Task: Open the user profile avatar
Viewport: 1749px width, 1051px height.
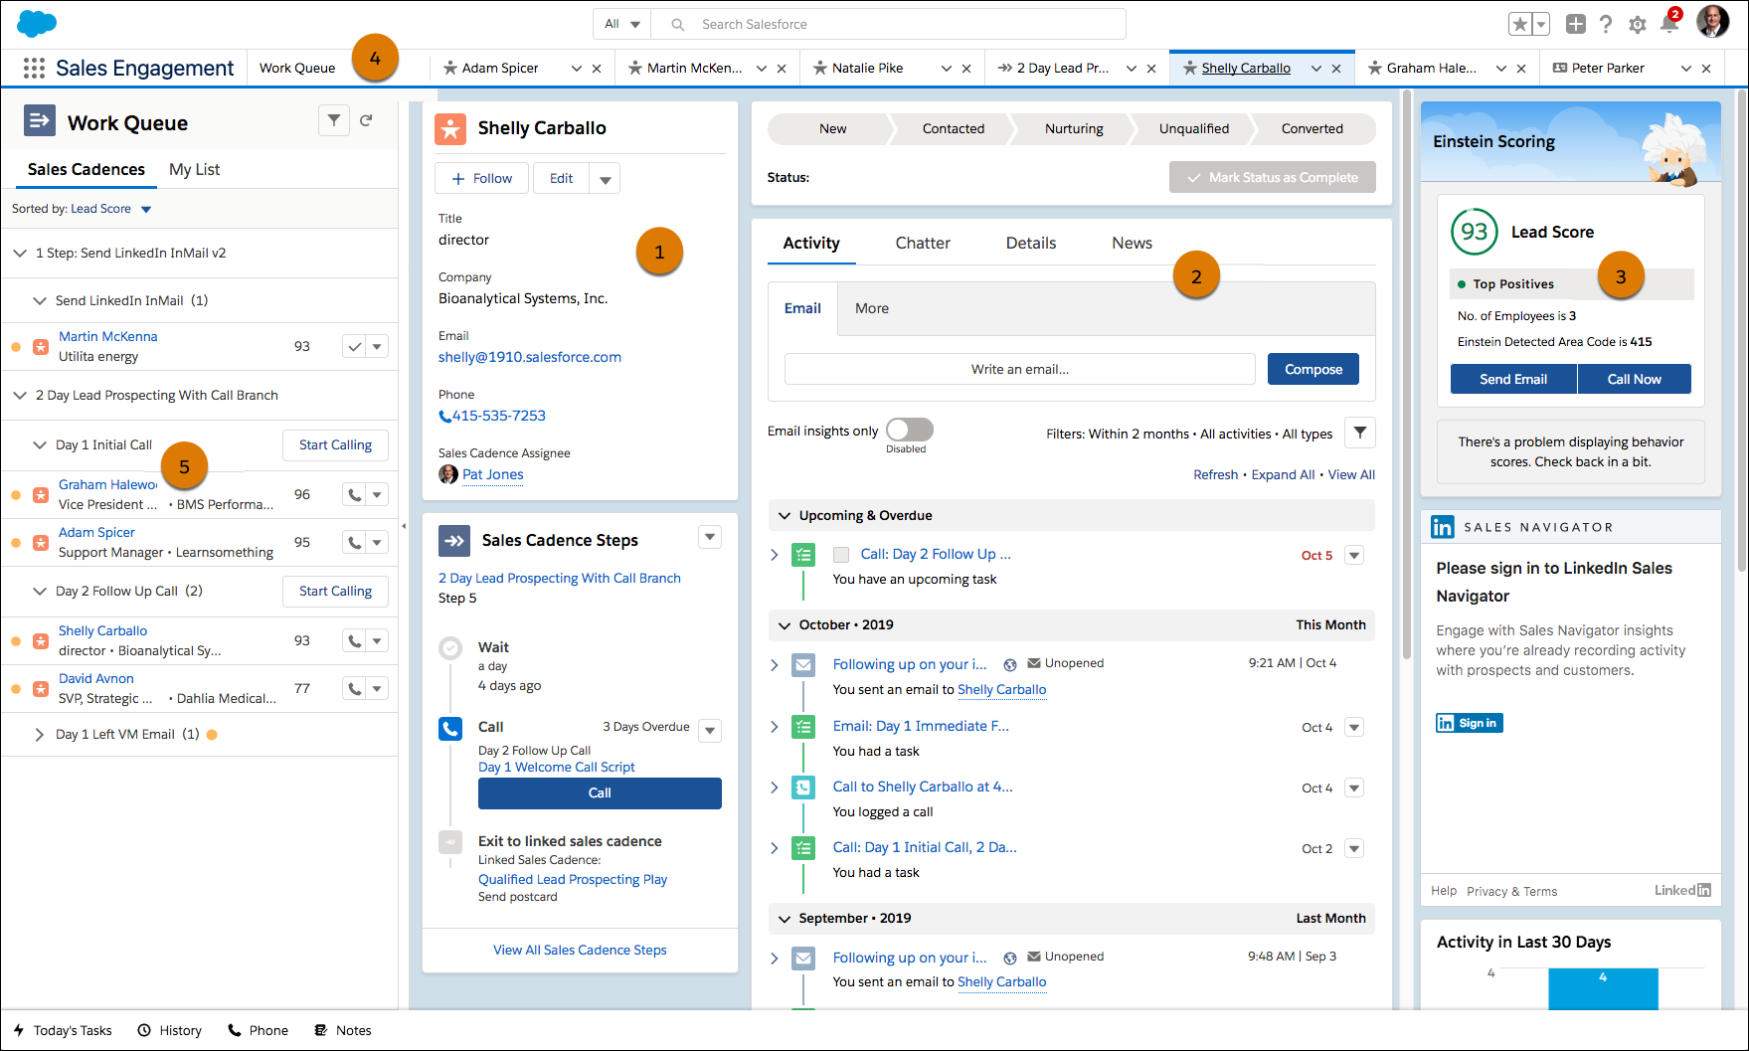Action: coord(1712,22)
